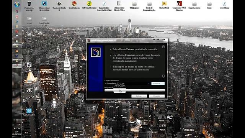245x138 pixels.
Task: Click the Extraer button to start extraction
Action: click(139, 96)
